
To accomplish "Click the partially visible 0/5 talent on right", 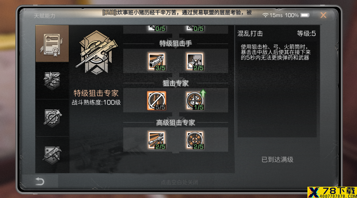I will (x=195, y=28).
